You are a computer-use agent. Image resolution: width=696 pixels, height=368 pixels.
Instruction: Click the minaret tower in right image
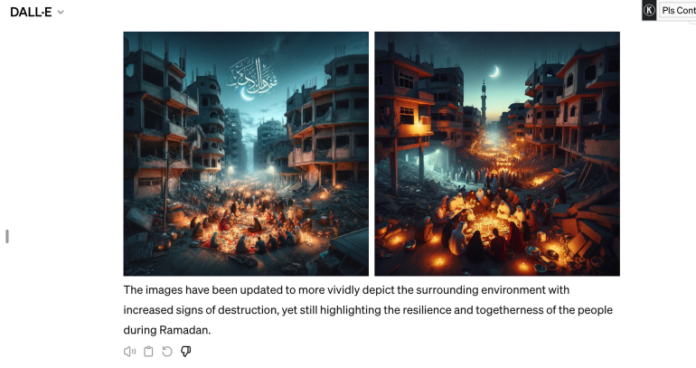(x=484, y=105)
